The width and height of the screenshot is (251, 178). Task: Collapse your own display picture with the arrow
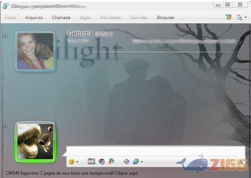click(5, 125)
